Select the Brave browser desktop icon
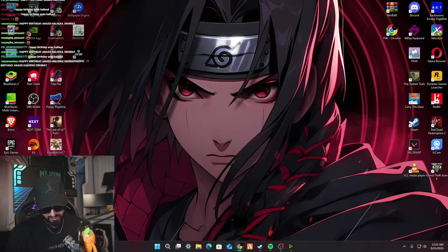Screen dimensions: 448x252 pyautogui.click(x=11, y=124)
